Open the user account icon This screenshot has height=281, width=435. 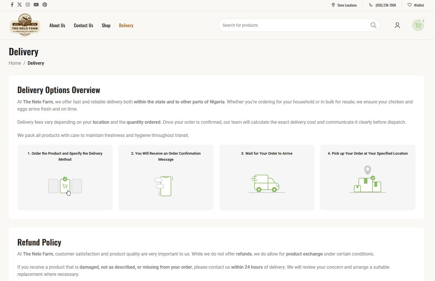tap(397, 25)
